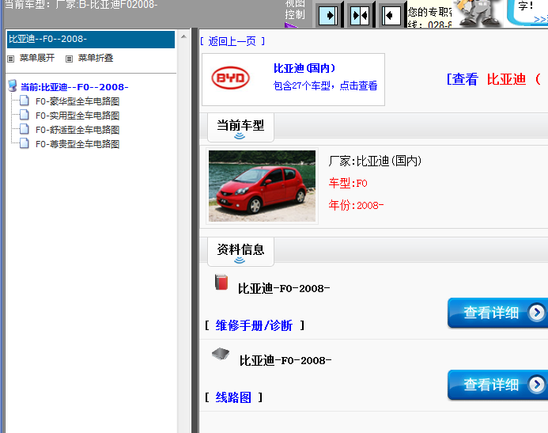Click the 年份:2008- red text
The height and width of the screenshot is (433, 548).
pyautogui.click(x=356, y=205)
